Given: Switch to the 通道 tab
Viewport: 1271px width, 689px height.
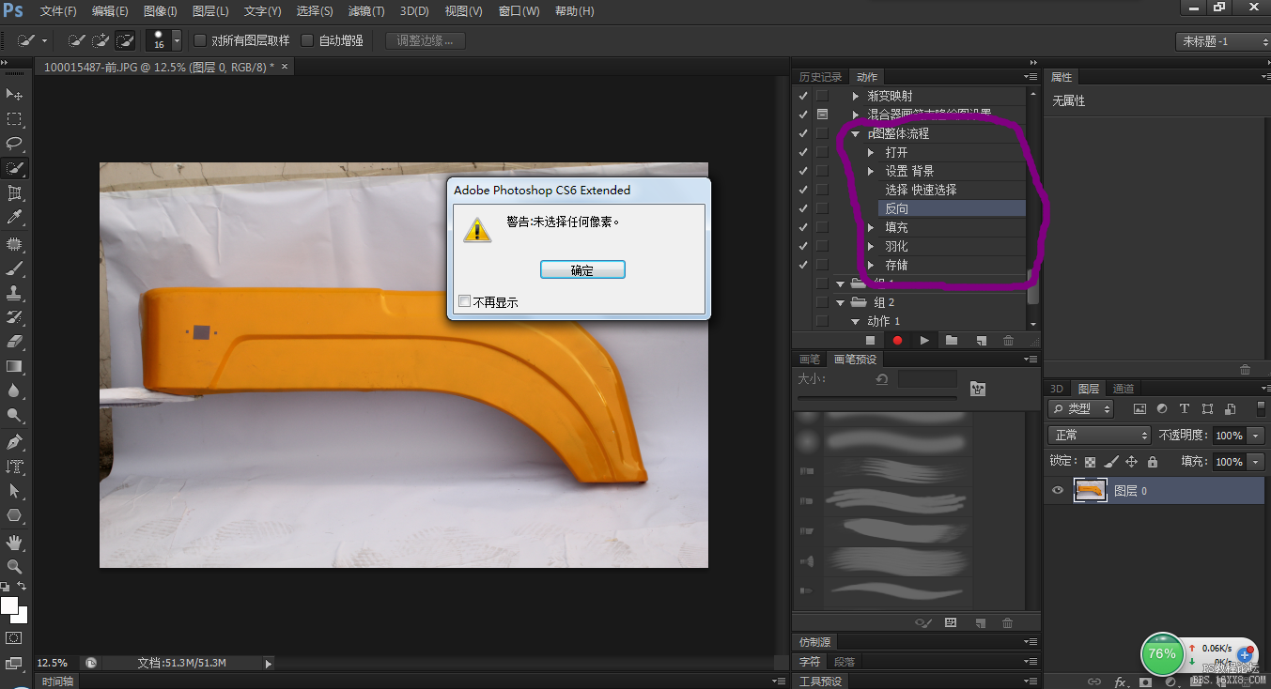Looking at the screenshot, I should pos(1123,389).
